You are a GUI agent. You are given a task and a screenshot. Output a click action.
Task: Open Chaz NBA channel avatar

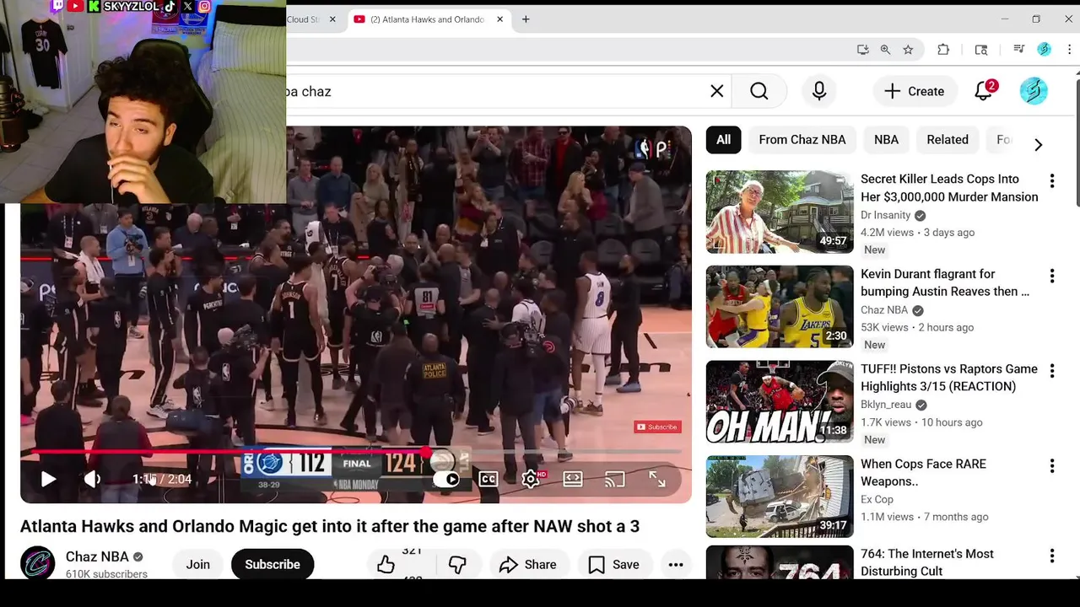coord(38,563)
